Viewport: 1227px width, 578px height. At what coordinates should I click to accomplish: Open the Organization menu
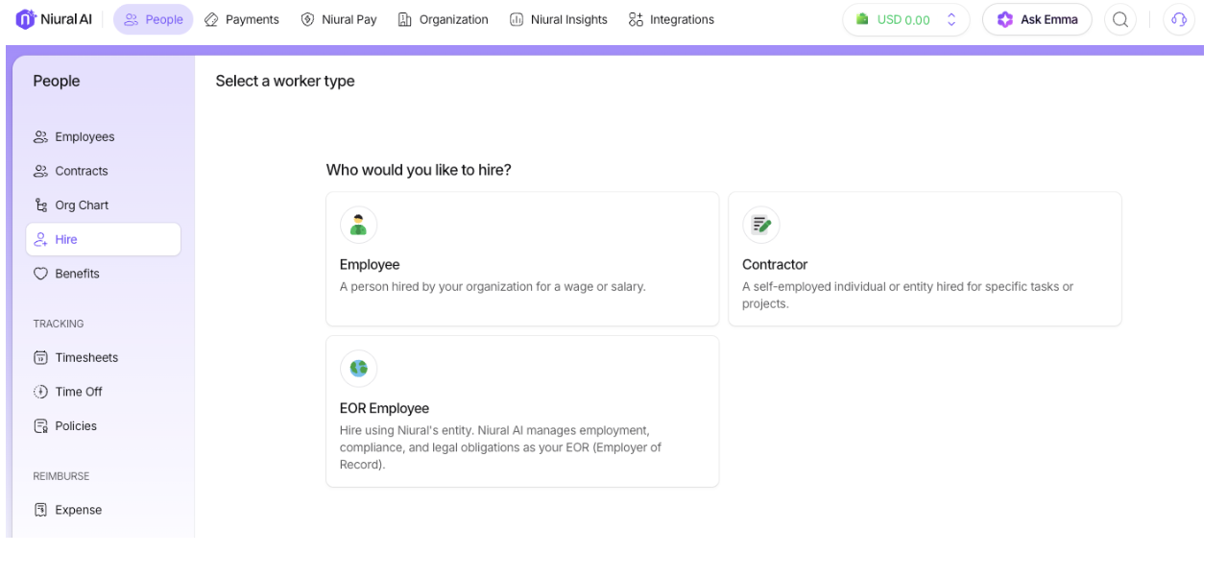[443, 19]
